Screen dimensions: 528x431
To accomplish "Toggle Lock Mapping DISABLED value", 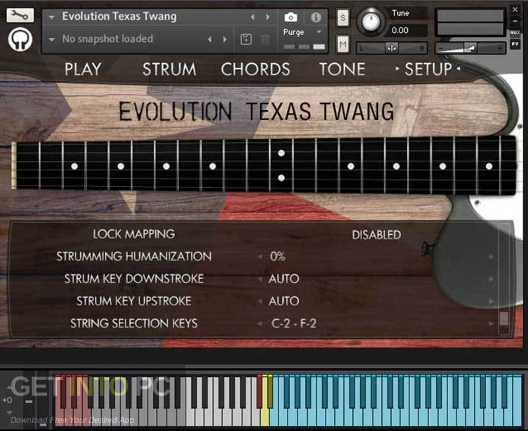I will click(x=376, y=235).
